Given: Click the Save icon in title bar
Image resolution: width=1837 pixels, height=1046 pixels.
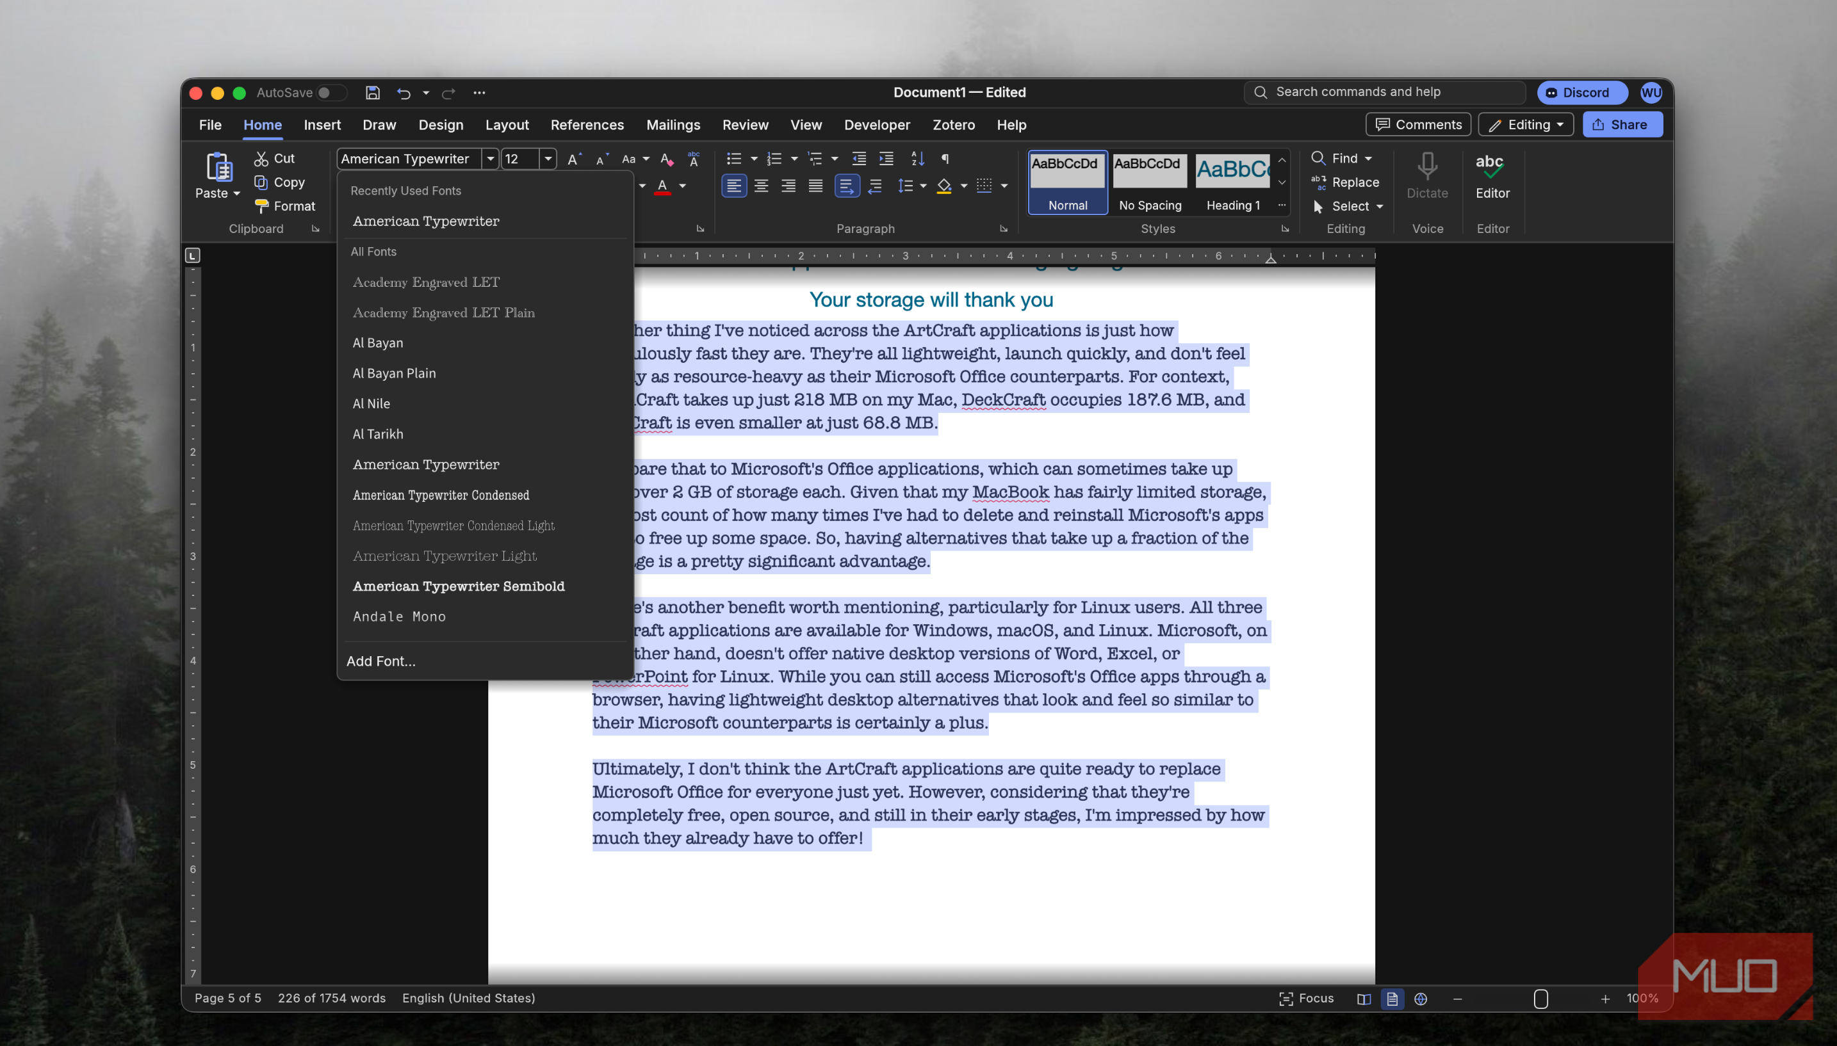Looking at the screenshot, I should pos(372,93).
